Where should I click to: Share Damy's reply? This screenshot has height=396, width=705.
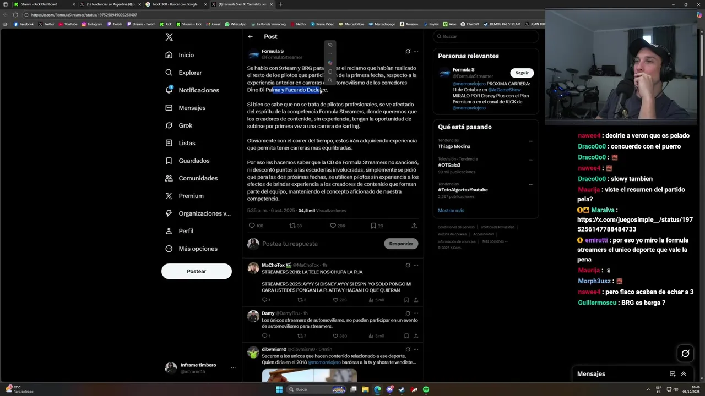click(416, 336)
